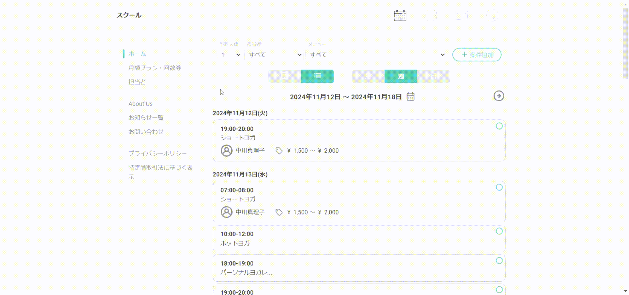Open the 担当者 dropdown showing すべて
This screenshot has width=629, height=295.
[275, 55]
